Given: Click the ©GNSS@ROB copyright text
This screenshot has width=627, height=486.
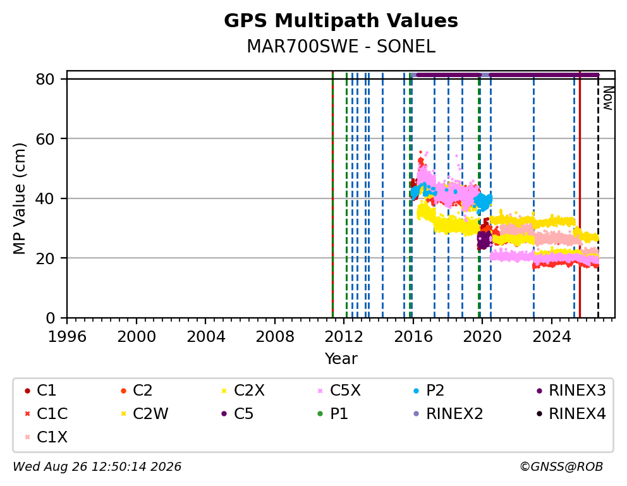Looking at the screenshot, I should [561, 466].
